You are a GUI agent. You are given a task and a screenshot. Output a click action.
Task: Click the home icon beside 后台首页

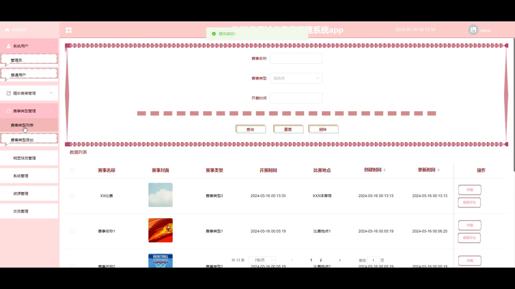(7, 30)
